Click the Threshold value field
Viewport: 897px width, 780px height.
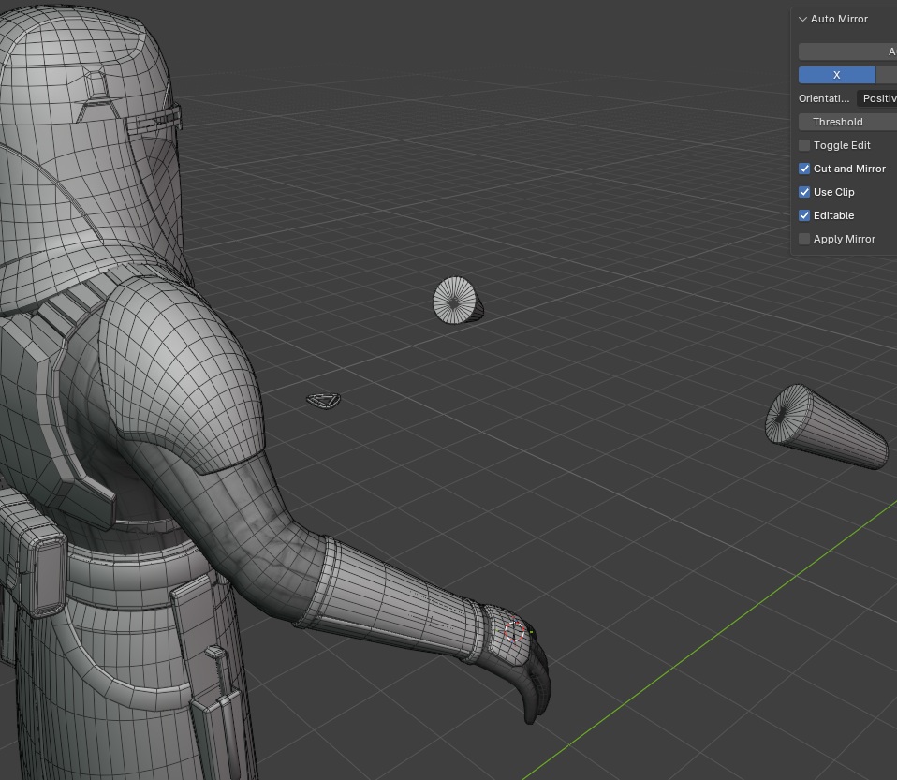tap(847, 122)
